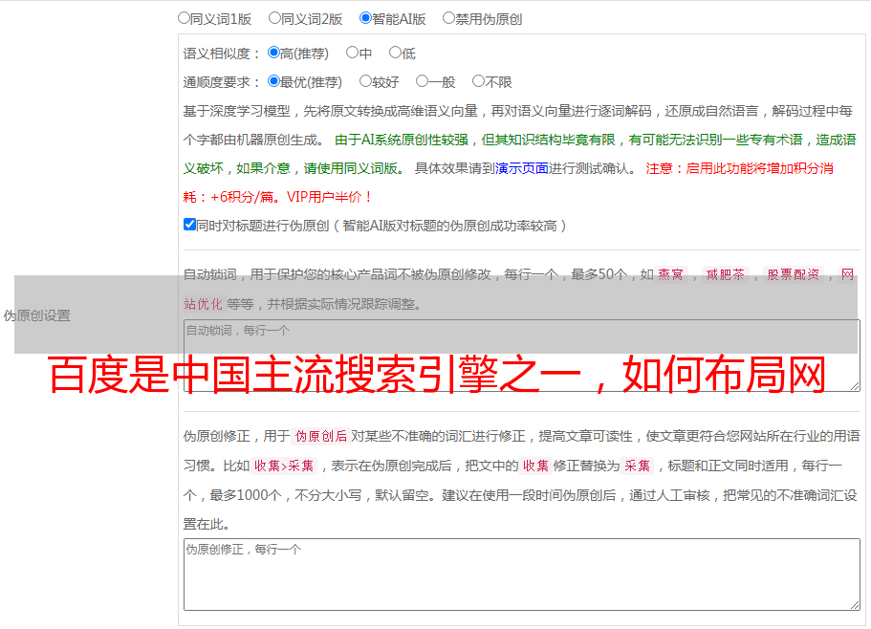This screenshot has height=629, width=871.
Task: Click the 股票配资 example keyword tag
Action: [794, 274]
